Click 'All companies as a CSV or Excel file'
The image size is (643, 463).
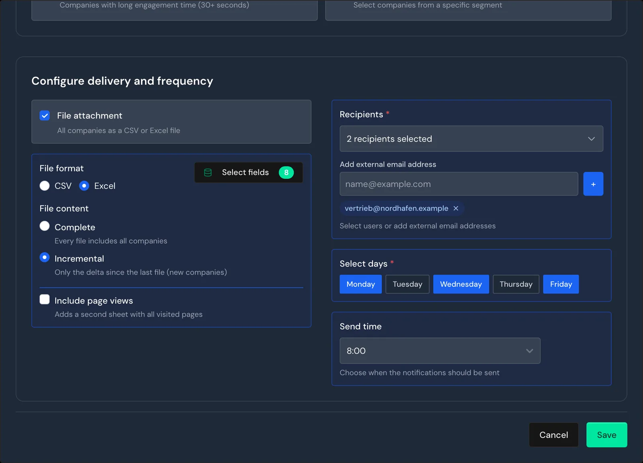click(x=119, y=131)
